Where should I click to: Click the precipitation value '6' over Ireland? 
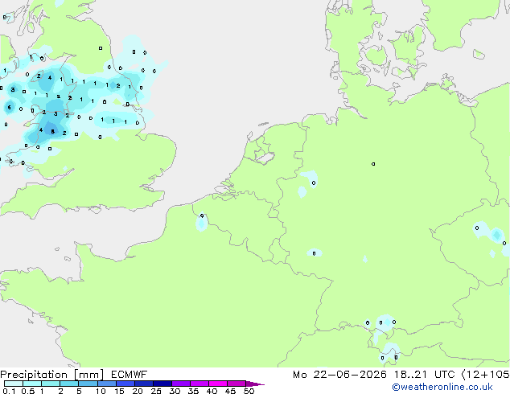point(9,107)
